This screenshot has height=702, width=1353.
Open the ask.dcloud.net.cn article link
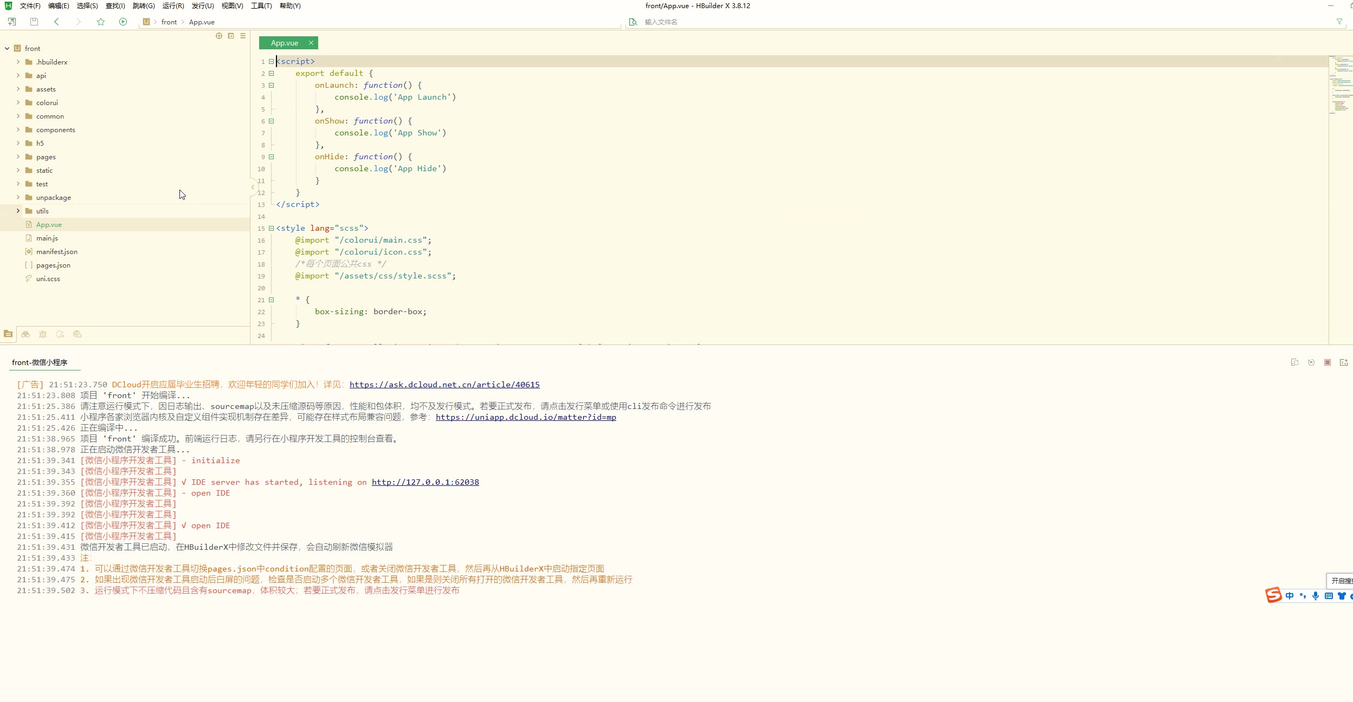tap(444, 385)
